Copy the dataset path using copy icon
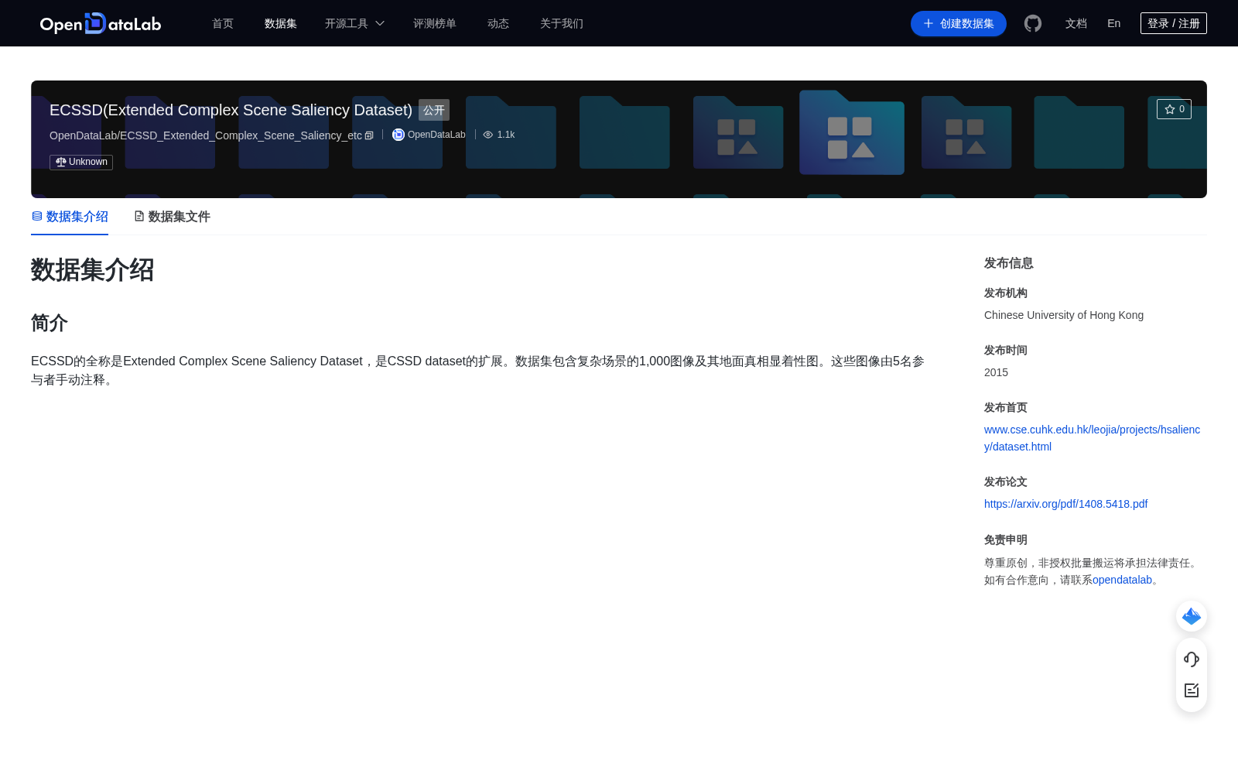This screenshot has height=774, width=1238. (369, 135)
